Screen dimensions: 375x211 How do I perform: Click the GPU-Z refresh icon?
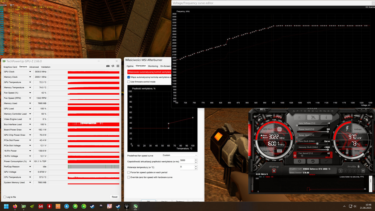pos(113,66)
